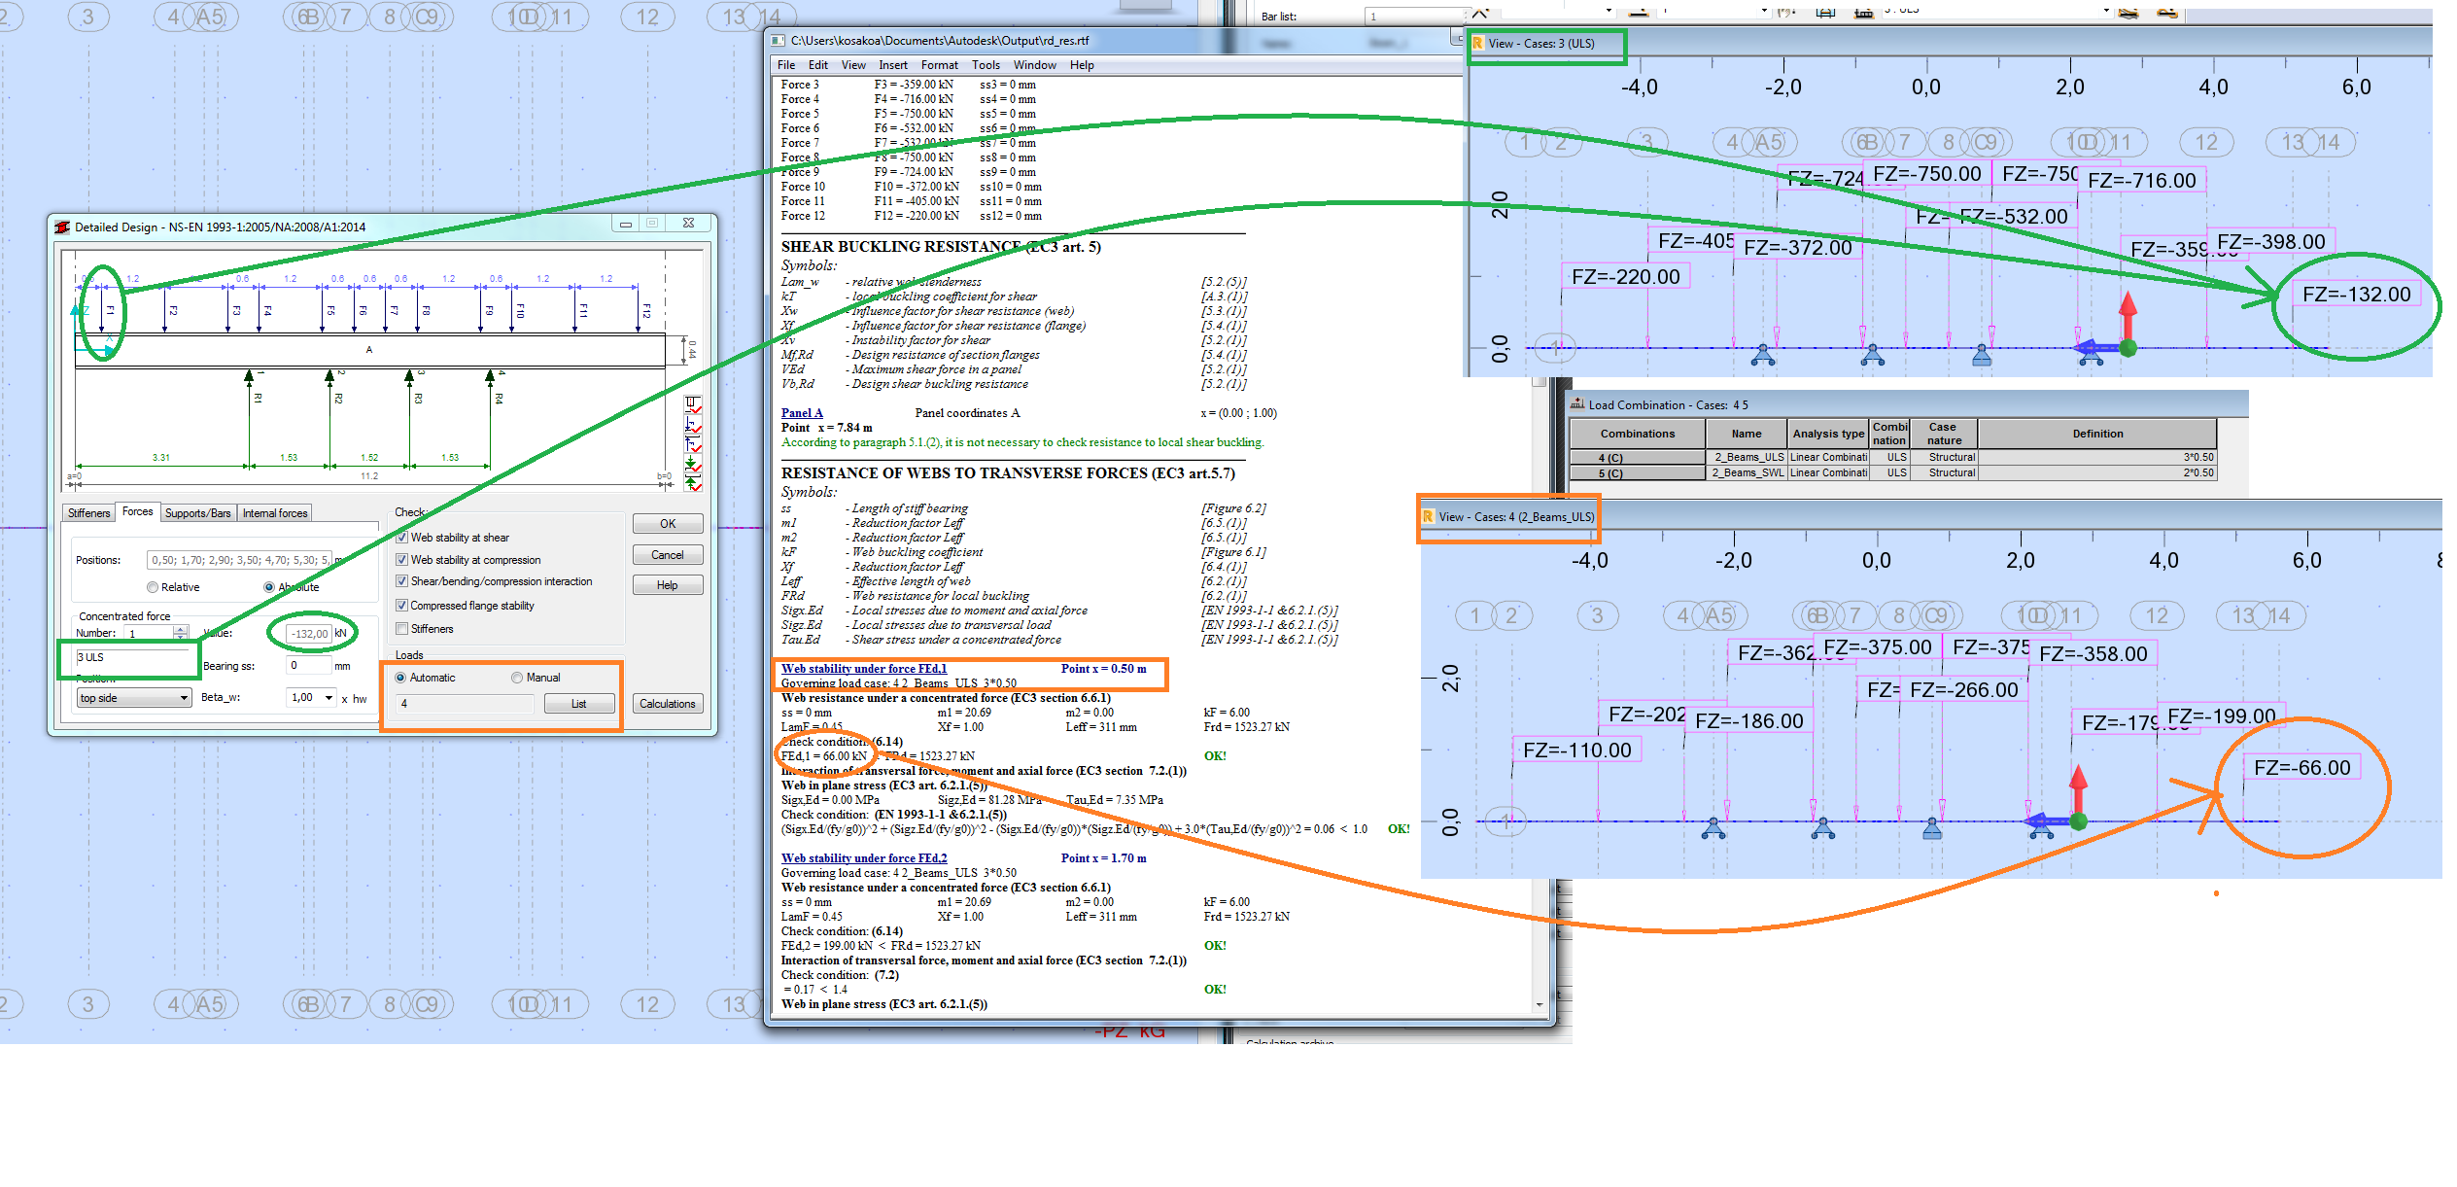Screen dimensions: 2457x1187
Task: Open the top side position dropdown
Action: (185, 697)
